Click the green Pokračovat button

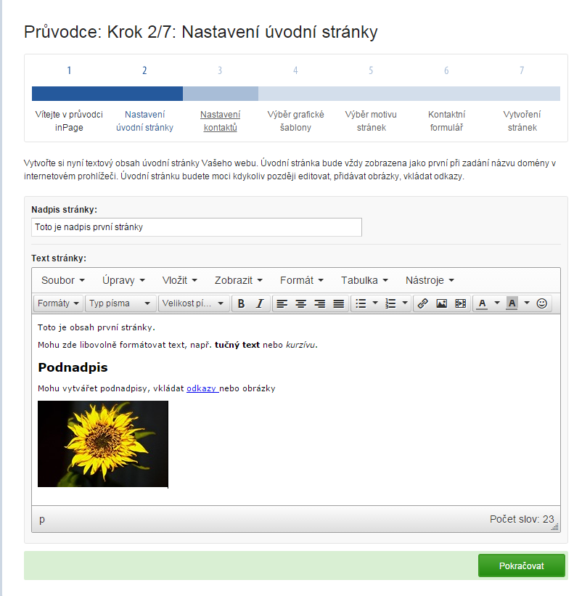coord(521,566)
